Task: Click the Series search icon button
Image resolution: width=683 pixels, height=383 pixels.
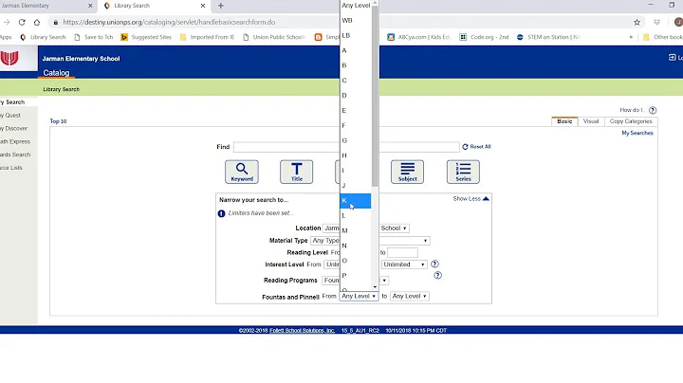Action: [x=463, y=172]
